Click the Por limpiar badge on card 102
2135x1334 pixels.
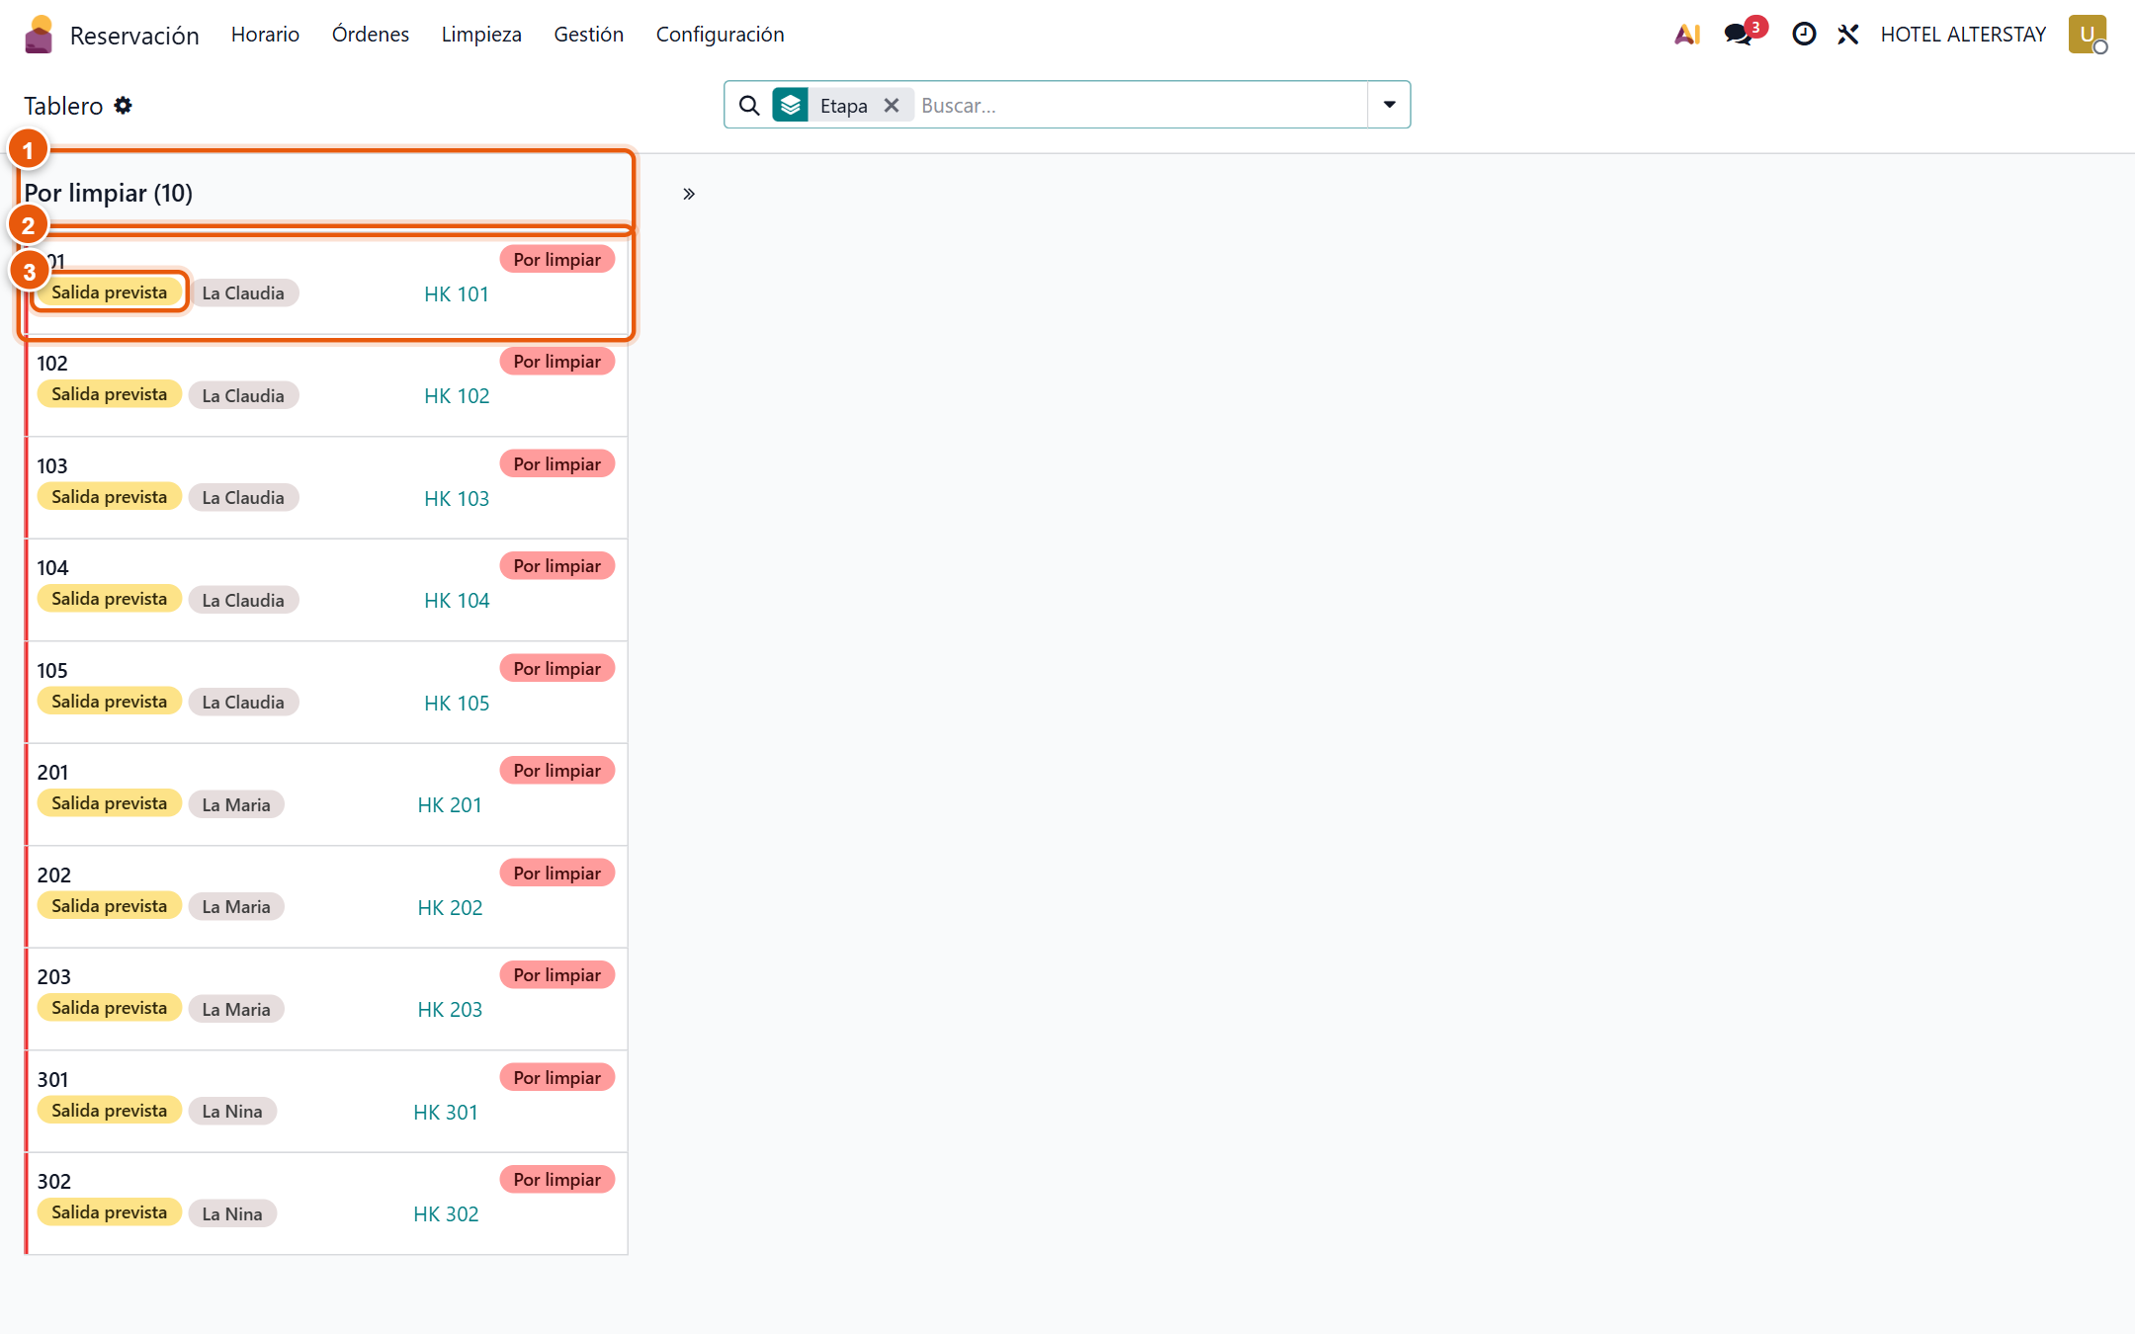point(557,362)
